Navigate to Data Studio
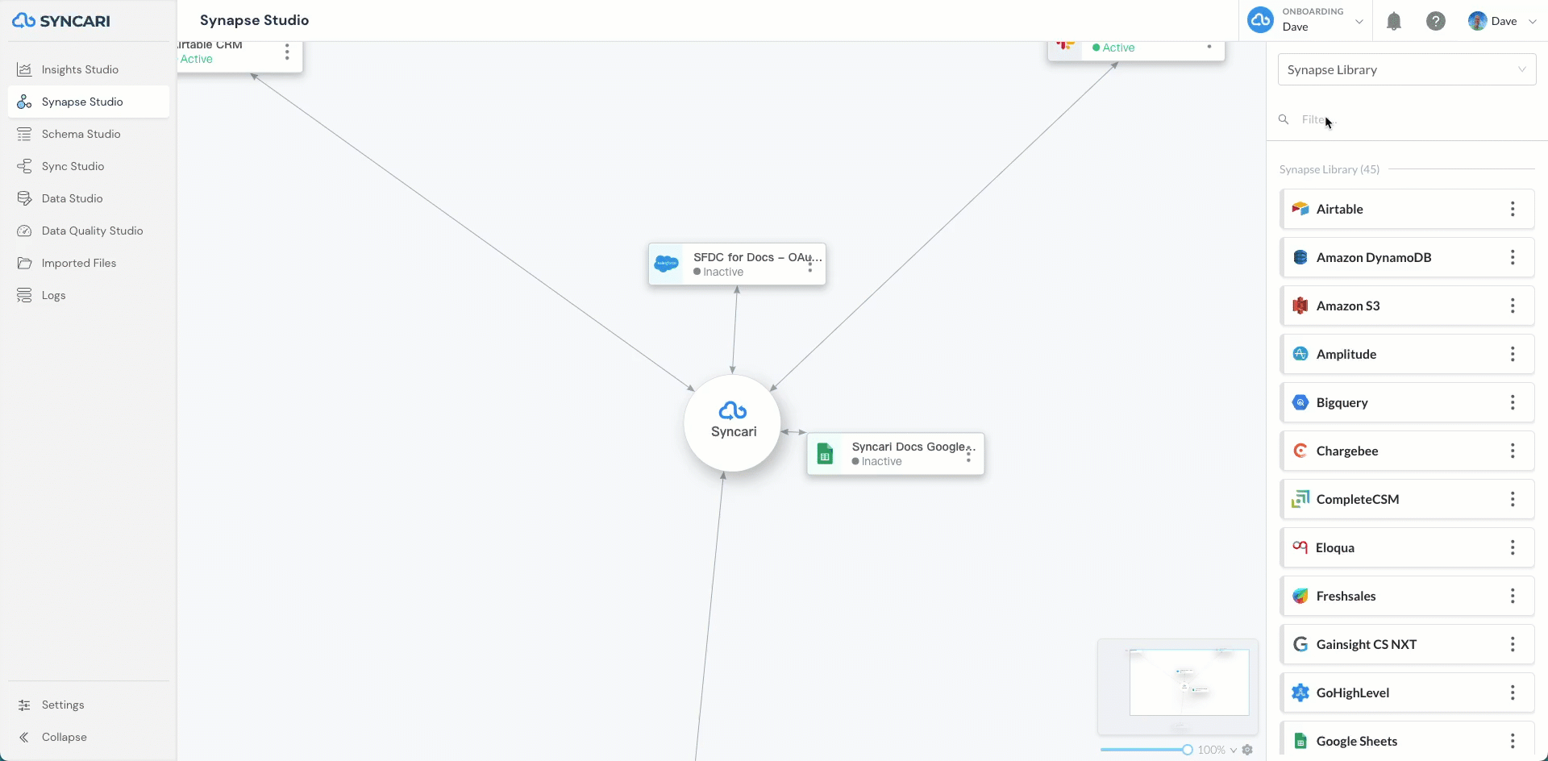Screen dimensions: 1548x761 (88, 198)
